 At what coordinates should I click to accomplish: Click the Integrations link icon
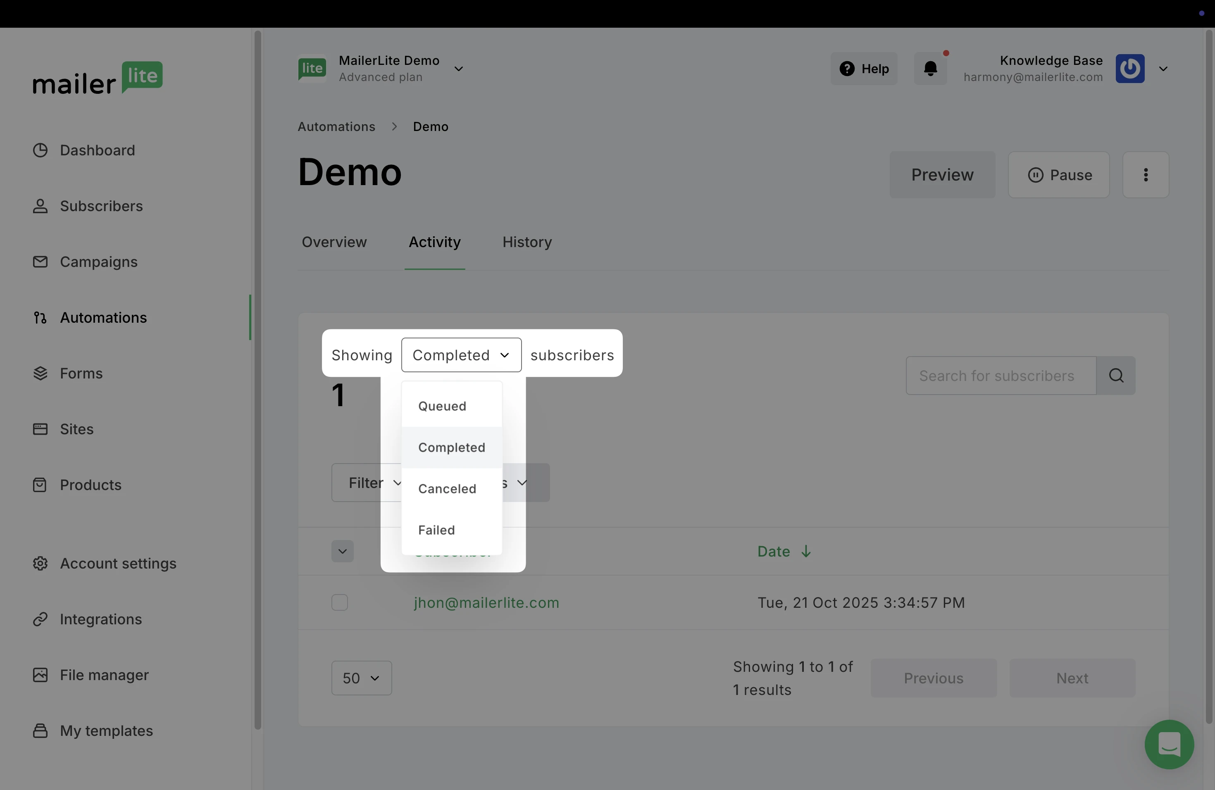pos(40,619)
